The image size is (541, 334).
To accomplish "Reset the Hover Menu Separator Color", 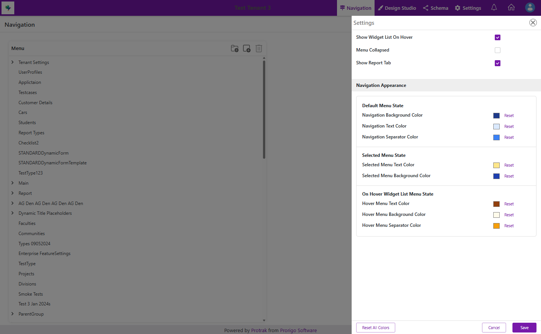I will [509, 226].
